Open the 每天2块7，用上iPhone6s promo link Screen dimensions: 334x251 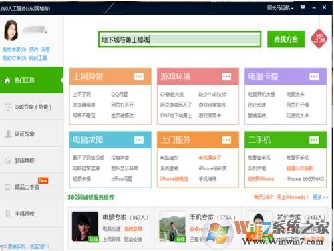click(281, 197)
